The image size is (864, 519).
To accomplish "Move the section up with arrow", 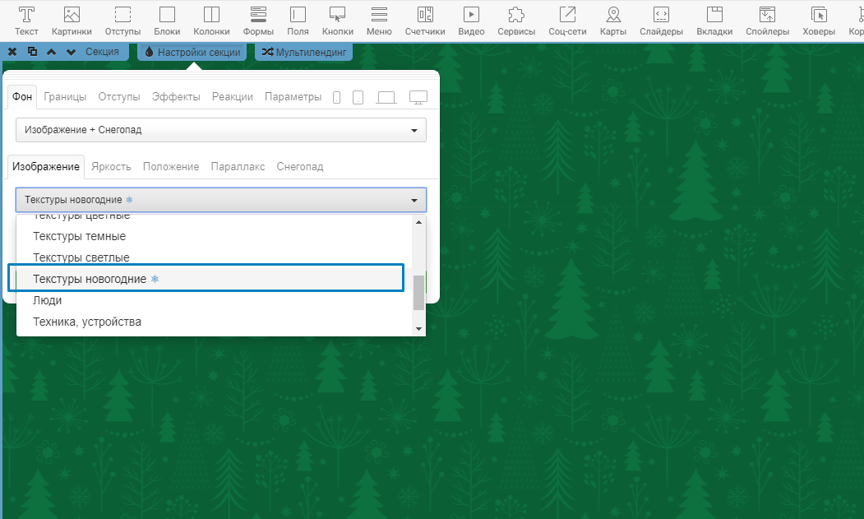I will (52, 52).
